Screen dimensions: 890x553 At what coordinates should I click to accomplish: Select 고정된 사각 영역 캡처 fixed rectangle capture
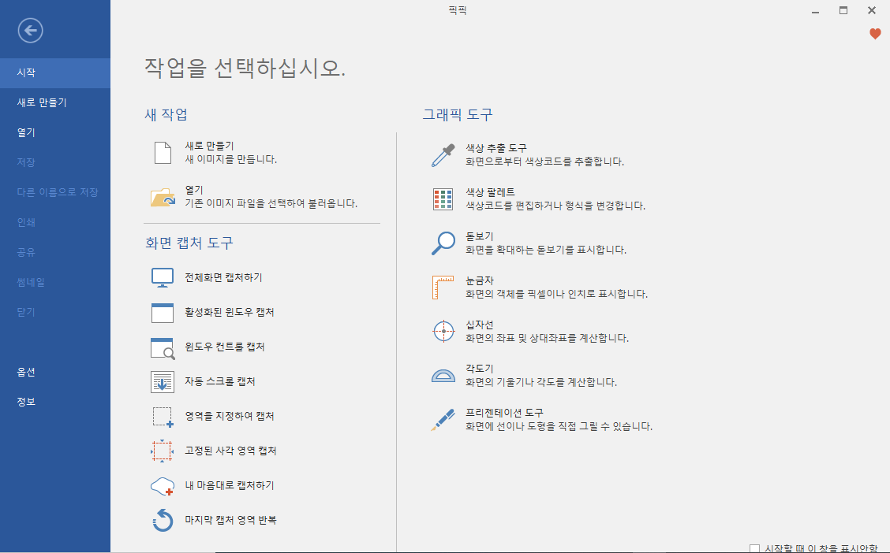pos(231,451)
